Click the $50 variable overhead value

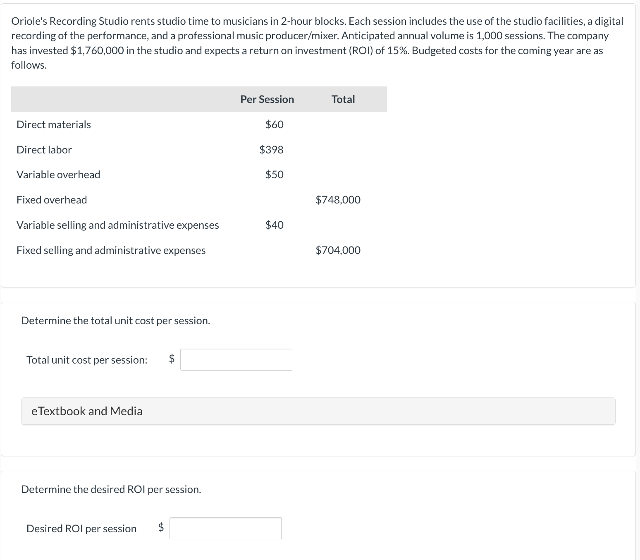275,175
